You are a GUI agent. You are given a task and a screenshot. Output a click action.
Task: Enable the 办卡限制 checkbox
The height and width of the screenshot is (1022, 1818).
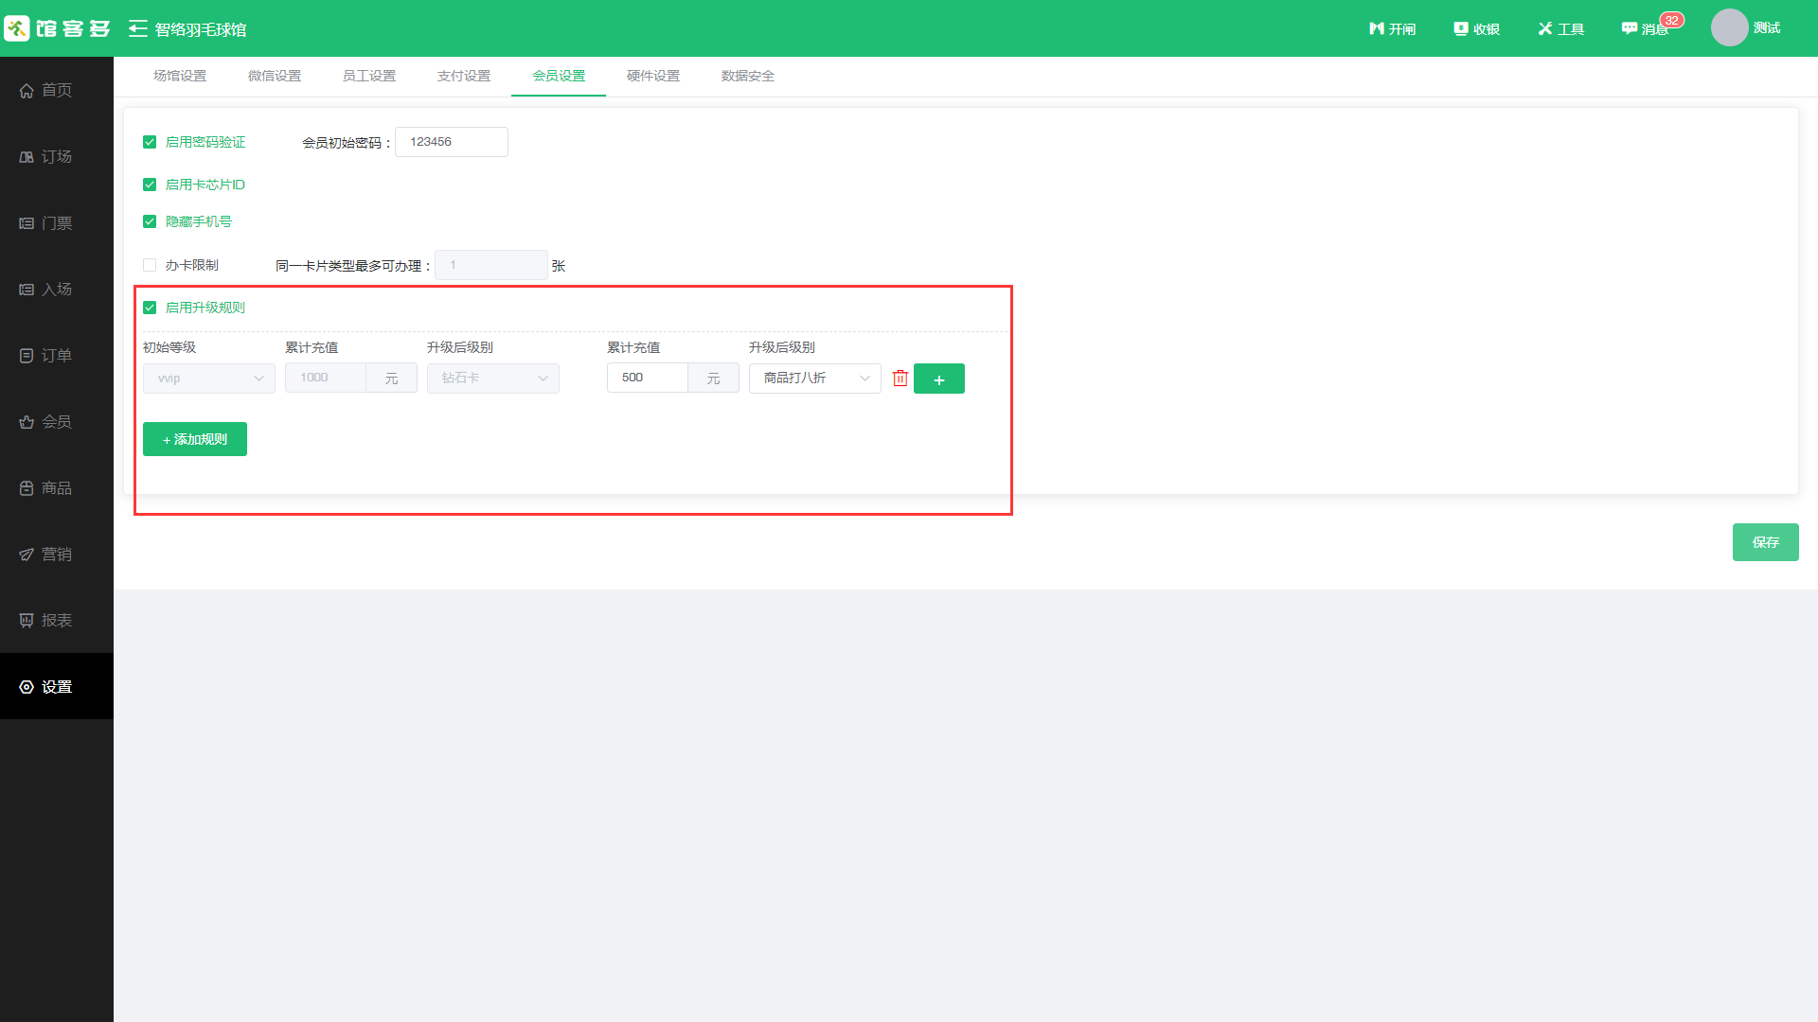150,265
